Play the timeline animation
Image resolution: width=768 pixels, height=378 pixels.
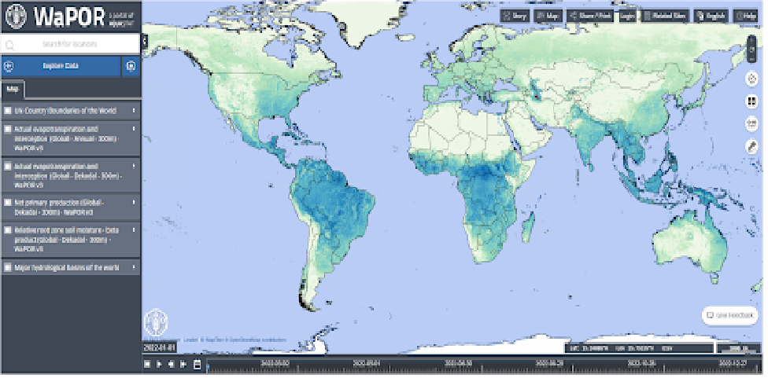pos(159,365)
